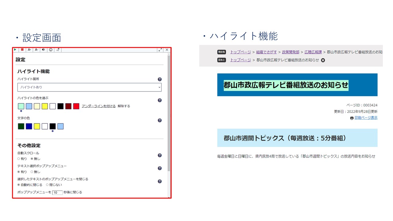Set テキスト選択ポップアップメニュー to 有り
Image resolution: width=393 pixels, height=221 pixels.
pyautogui.click(x=19, y=172)
